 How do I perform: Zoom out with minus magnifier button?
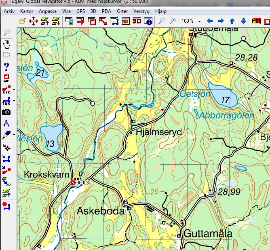(162, 21)
